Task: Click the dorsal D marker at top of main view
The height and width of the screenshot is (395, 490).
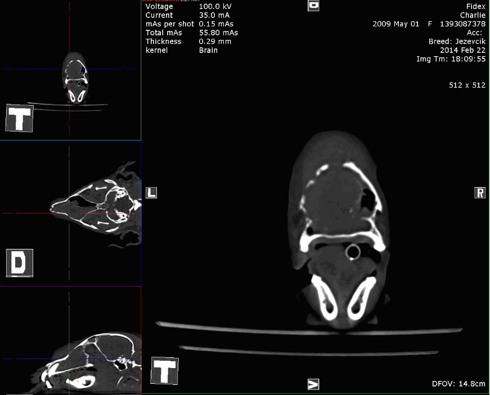Action: tap(313, 5)
